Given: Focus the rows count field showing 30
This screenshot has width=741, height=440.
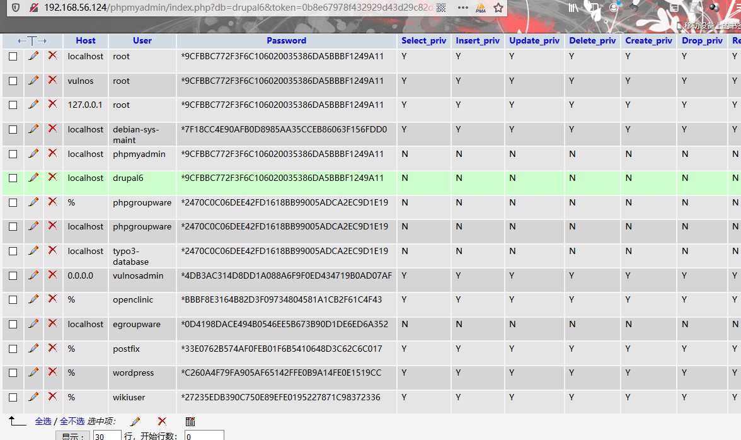Looking at the screenshot, I should [107, 436].
